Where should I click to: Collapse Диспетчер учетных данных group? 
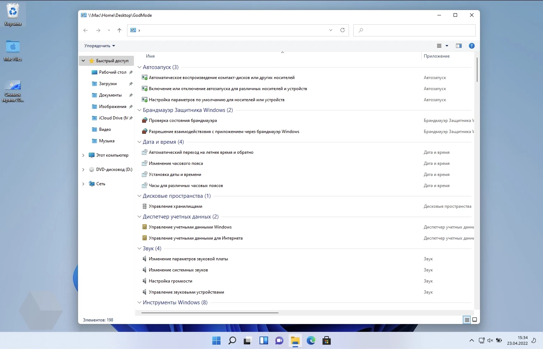coord(140,217)
